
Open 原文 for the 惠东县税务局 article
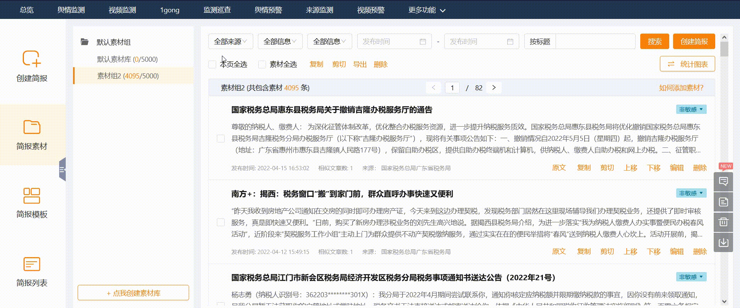point(559,168)
